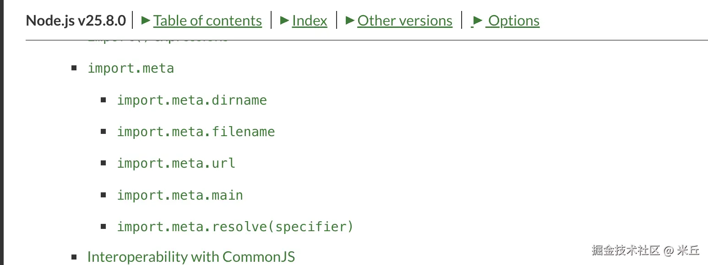Expand the Other versions arrow
708x265 pixels.
(x=350, y=20)
